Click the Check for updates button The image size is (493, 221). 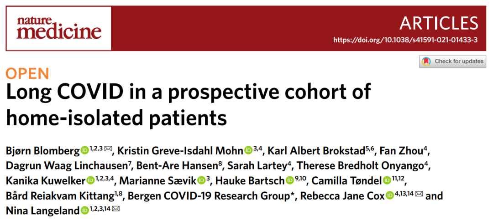pyautogui.click(x=452, y=61)
